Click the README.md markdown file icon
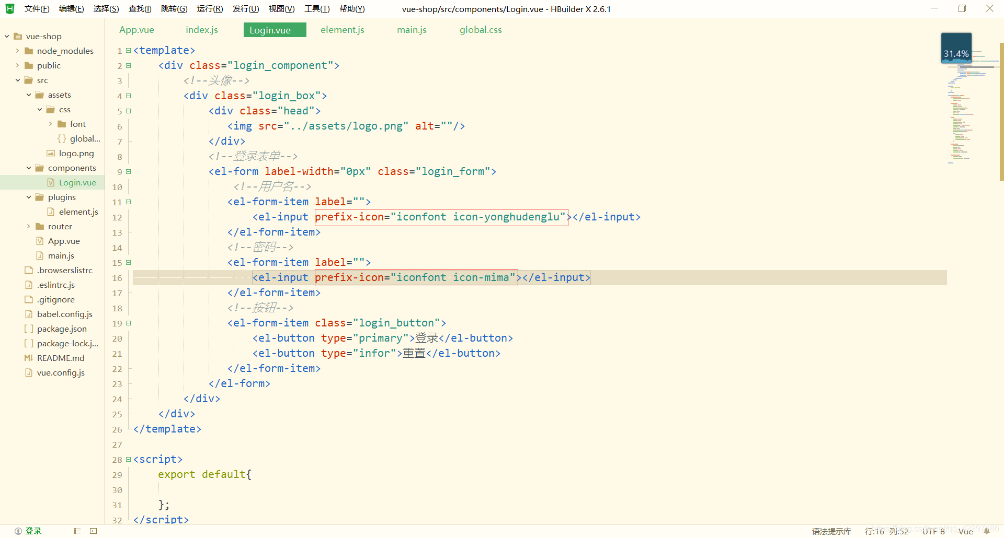 pyautogui.click(x=29, y=358)
